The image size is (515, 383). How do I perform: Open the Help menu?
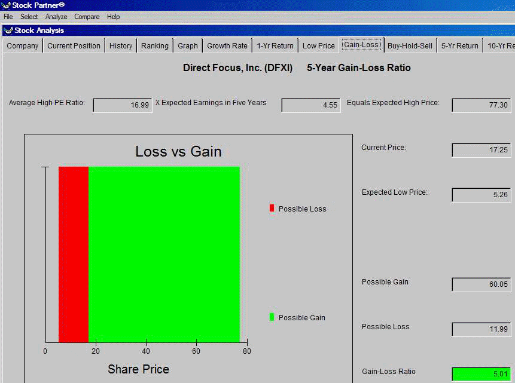113,17
